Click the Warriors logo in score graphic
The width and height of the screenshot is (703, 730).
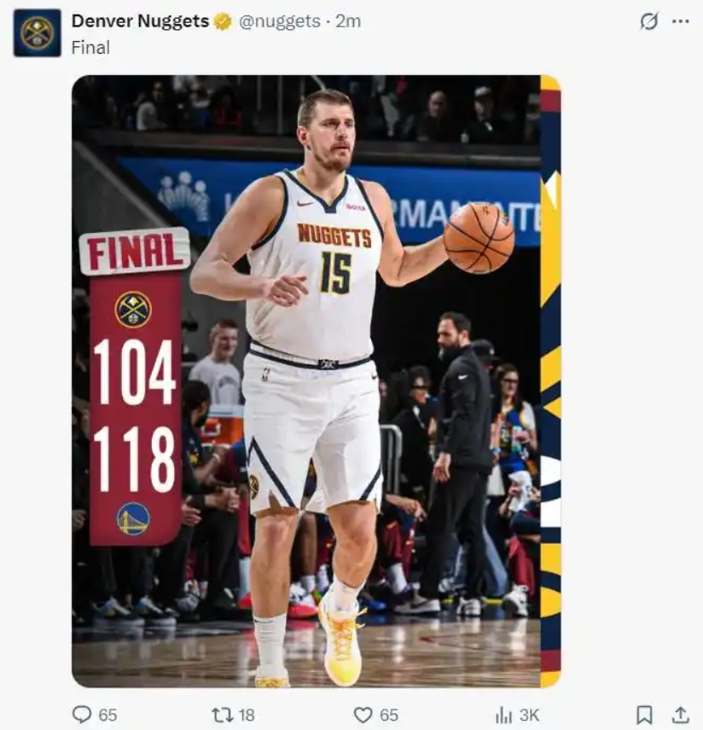coord(133,518)
